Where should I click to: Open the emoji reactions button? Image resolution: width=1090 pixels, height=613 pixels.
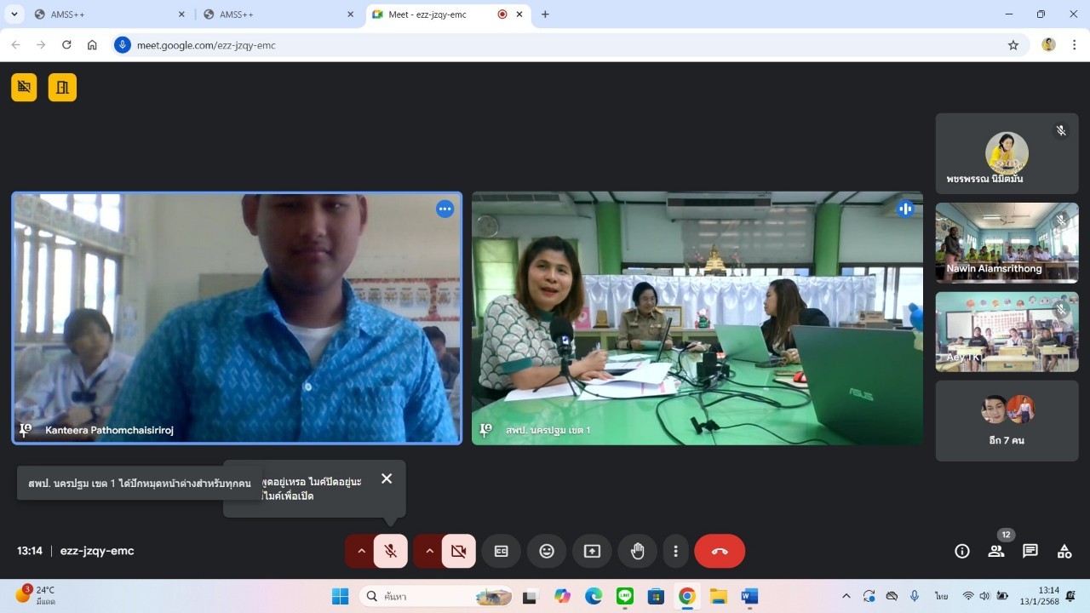tap(547, 551)
